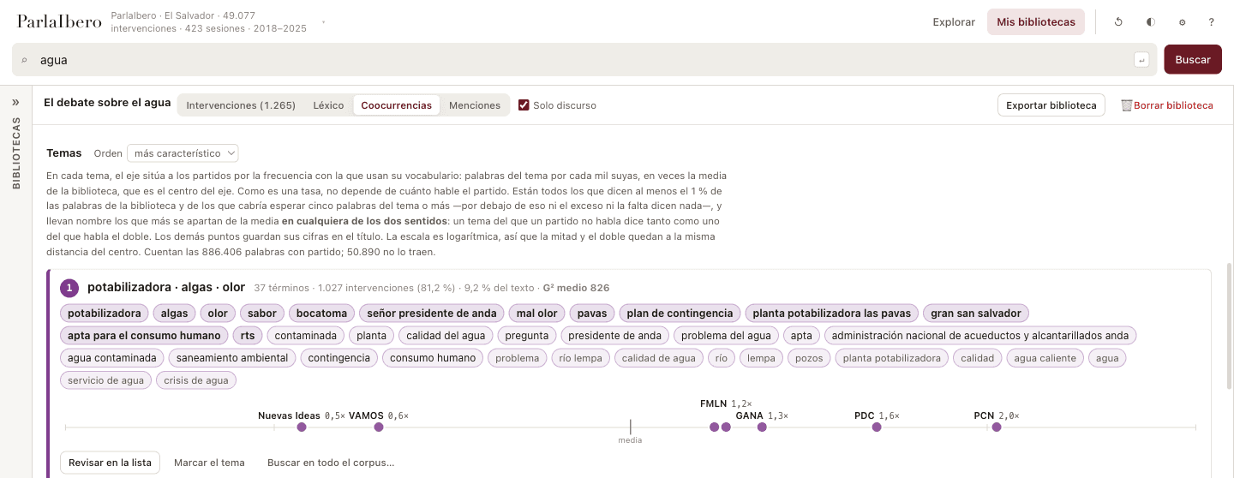Screen dimensions: 1234x478
Task: Expand the Bibliotecas sidebar with the chevrons
Action: point(15,102)
